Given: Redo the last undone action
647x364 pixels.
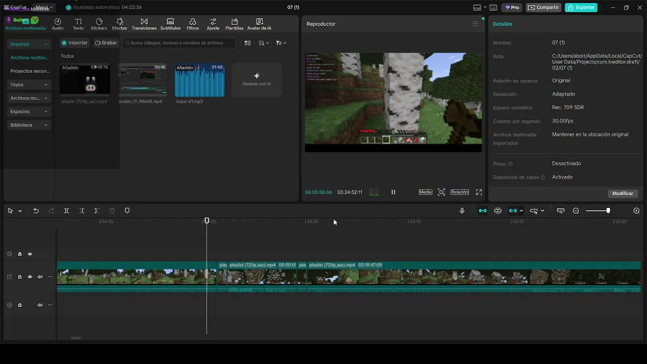Looking at the screenshot, I should tap(51, 211).
